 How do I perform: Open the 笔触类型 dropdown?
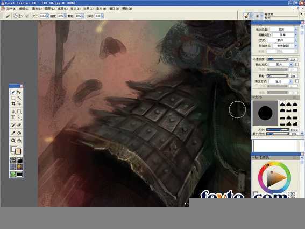[x=285, y=35]
